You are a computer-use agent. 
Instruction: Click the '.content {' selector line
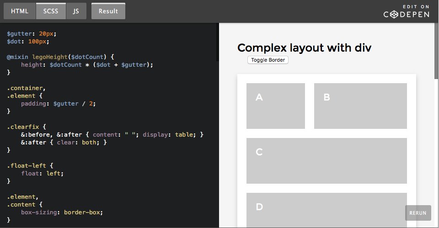pyautogui.click(x=25, y=205)
